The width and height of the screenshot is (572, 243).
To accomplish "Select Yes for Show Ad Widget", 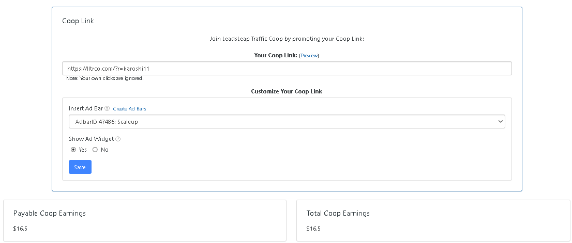I will click(73, 150).
